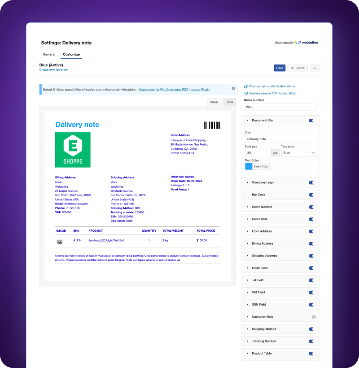The image size is (359, 368).
Task: Click the barcode in the delivery note preview
Action: [x=212, y=125]
